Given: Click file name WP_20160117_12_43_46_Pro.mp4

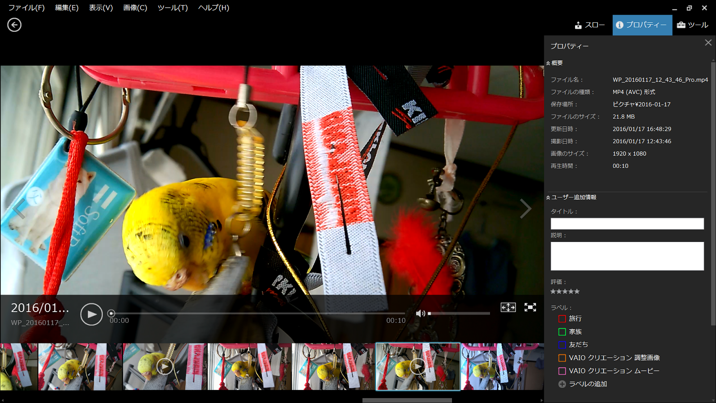Looking at the screenshot, I should point(660,80).
